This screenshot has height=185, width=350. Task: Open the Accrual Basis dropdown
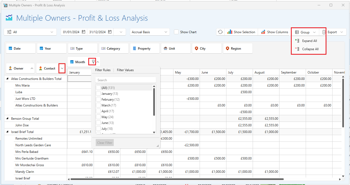150,32
